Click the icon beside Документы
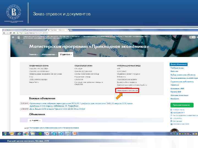198x148 pixels. tap(171, 118)
